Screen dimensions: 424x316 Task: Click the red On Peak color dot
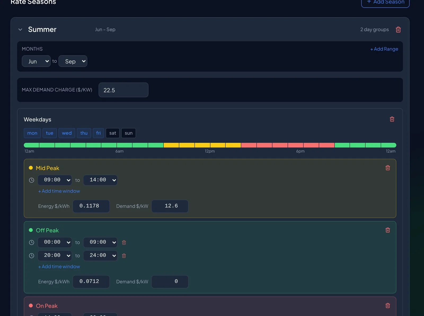(x=31, y=306)
